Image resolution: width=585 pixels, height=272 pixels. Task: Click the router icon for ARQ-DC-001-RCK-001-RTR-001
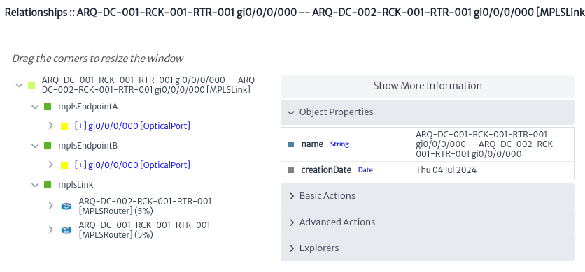coord(66,230)
